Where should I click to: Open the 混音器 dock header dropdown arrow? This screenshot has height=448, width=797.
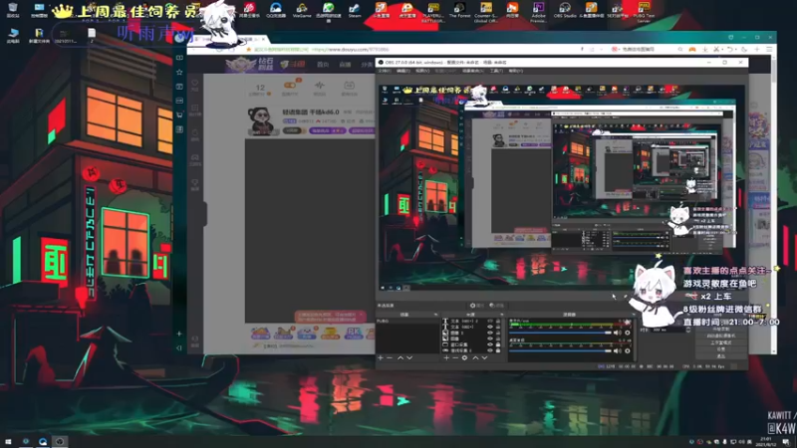(x=634, y=315)
